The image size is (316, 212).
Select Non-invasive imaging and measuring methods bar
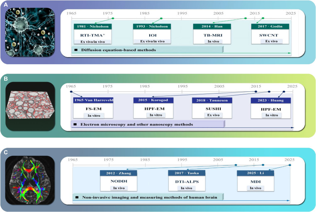pos(148,197)
